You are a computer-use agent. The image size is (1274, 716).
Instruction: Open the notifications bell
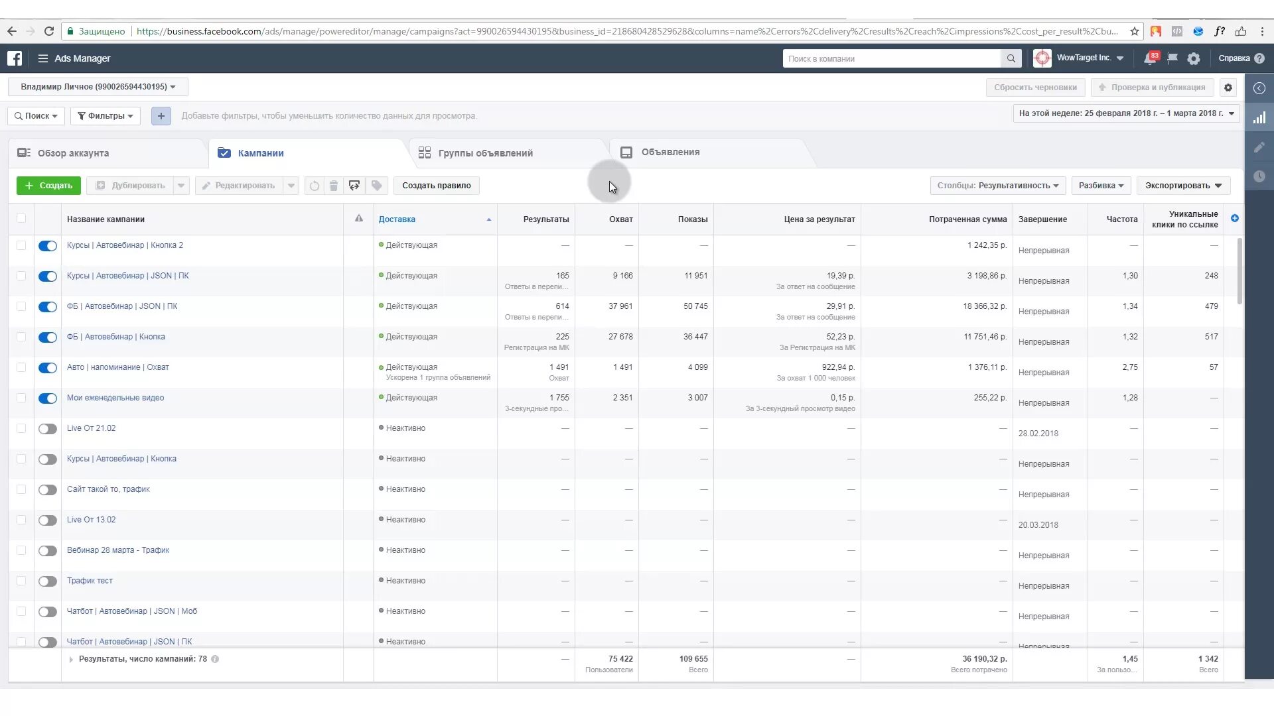1150,58
